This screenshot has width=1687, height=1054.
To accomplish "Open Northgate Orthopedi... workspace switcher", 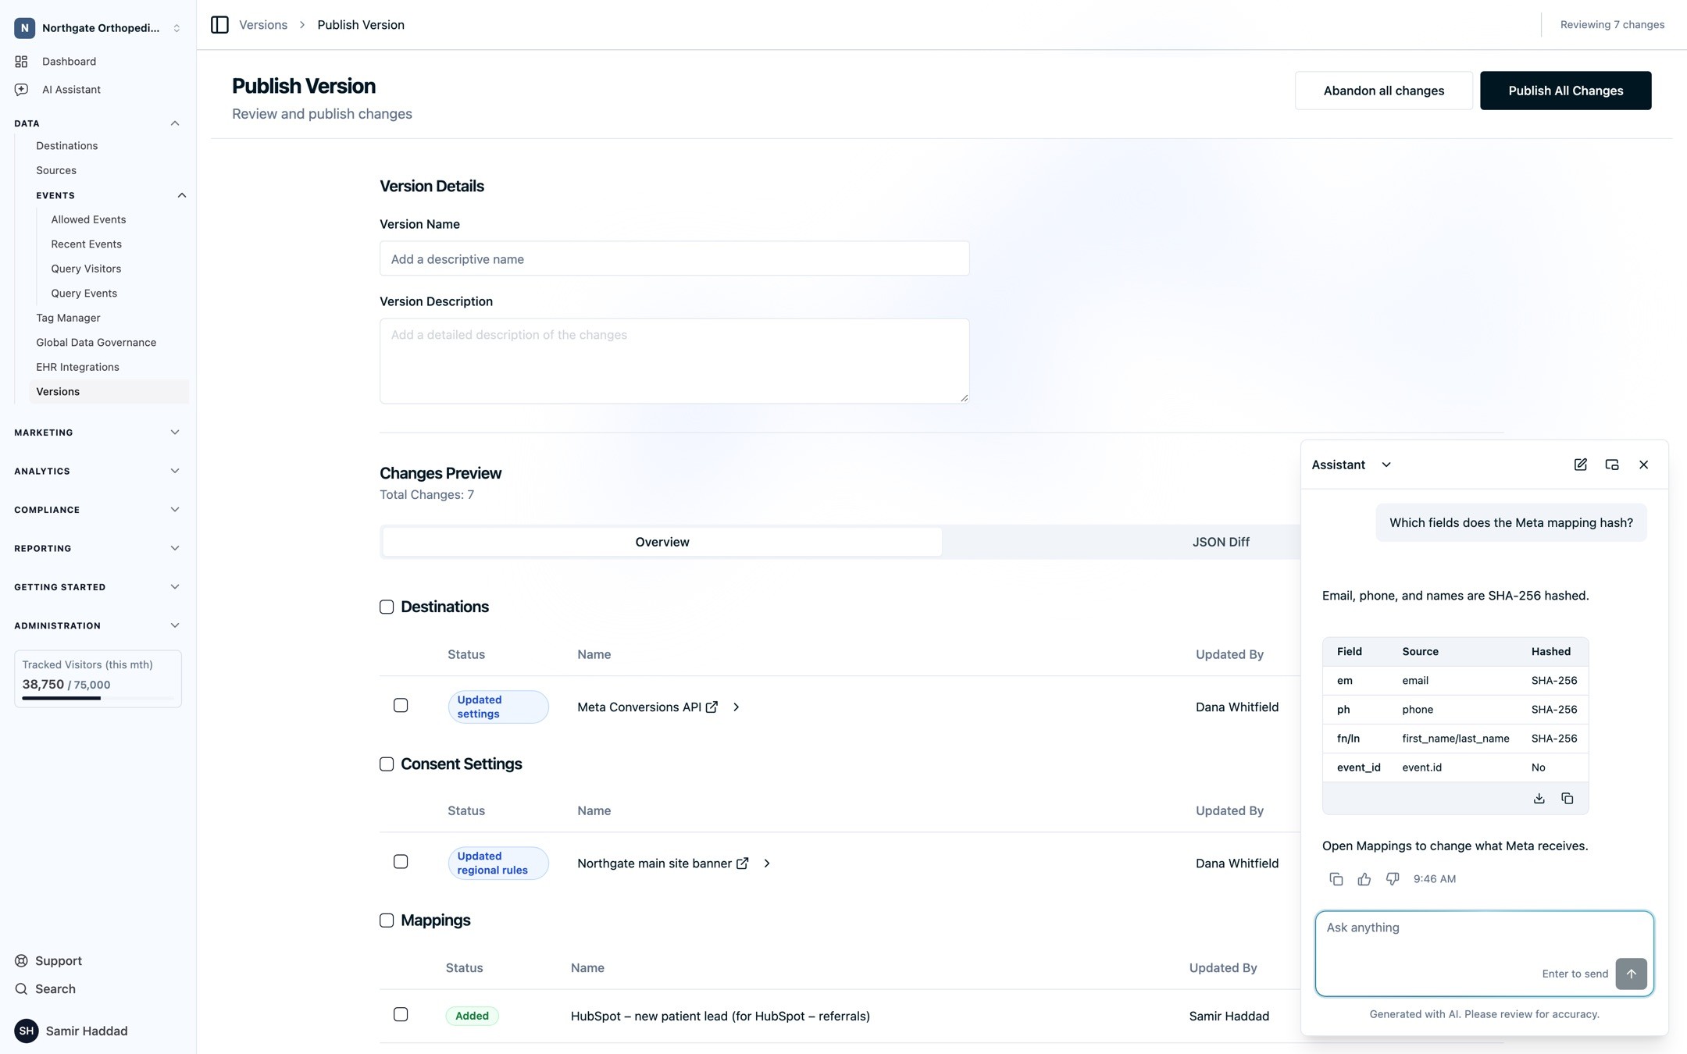I will 98,28.
